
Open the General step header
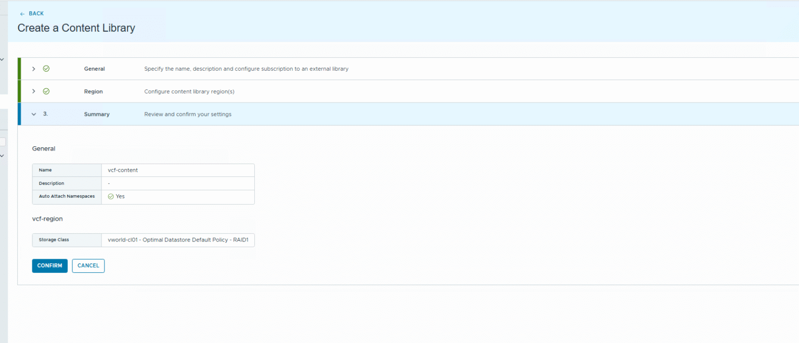pos(94,69)
